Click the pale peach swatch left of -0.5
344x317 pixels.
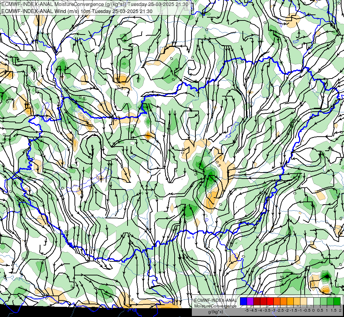[304, 301]
